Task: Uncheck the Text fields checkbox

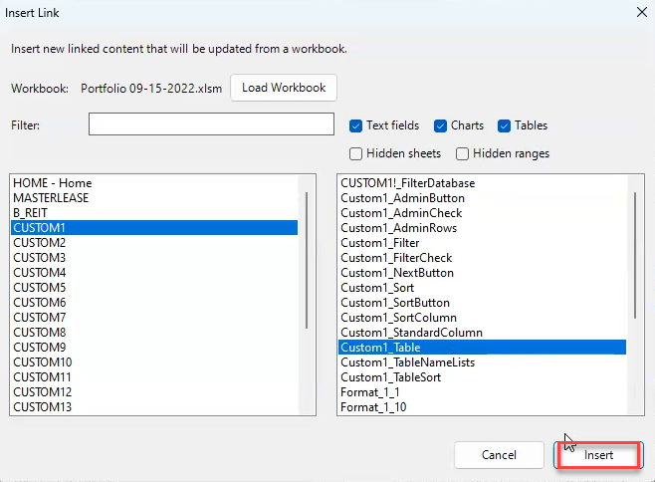Action: click(355, 125)
